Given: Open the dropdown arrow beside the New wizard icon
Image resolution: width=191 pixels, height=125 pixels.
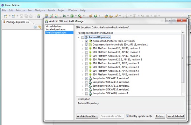Looking at the screenshot, I should 10,16.
